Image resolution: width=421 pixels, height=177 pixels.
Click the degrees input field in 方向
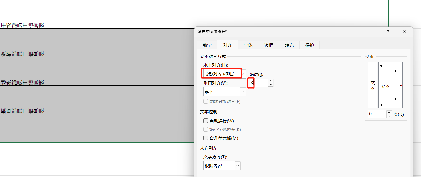click(377, 114)
